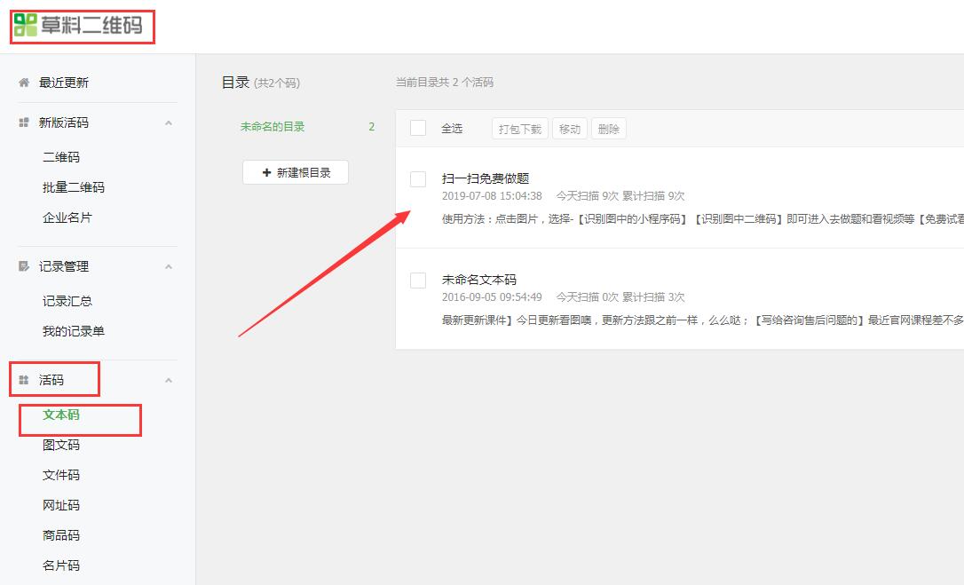Check the checkbox beside 扫一扫免费做题
Screen dimensions: 964x585
[x=417, y=179]
